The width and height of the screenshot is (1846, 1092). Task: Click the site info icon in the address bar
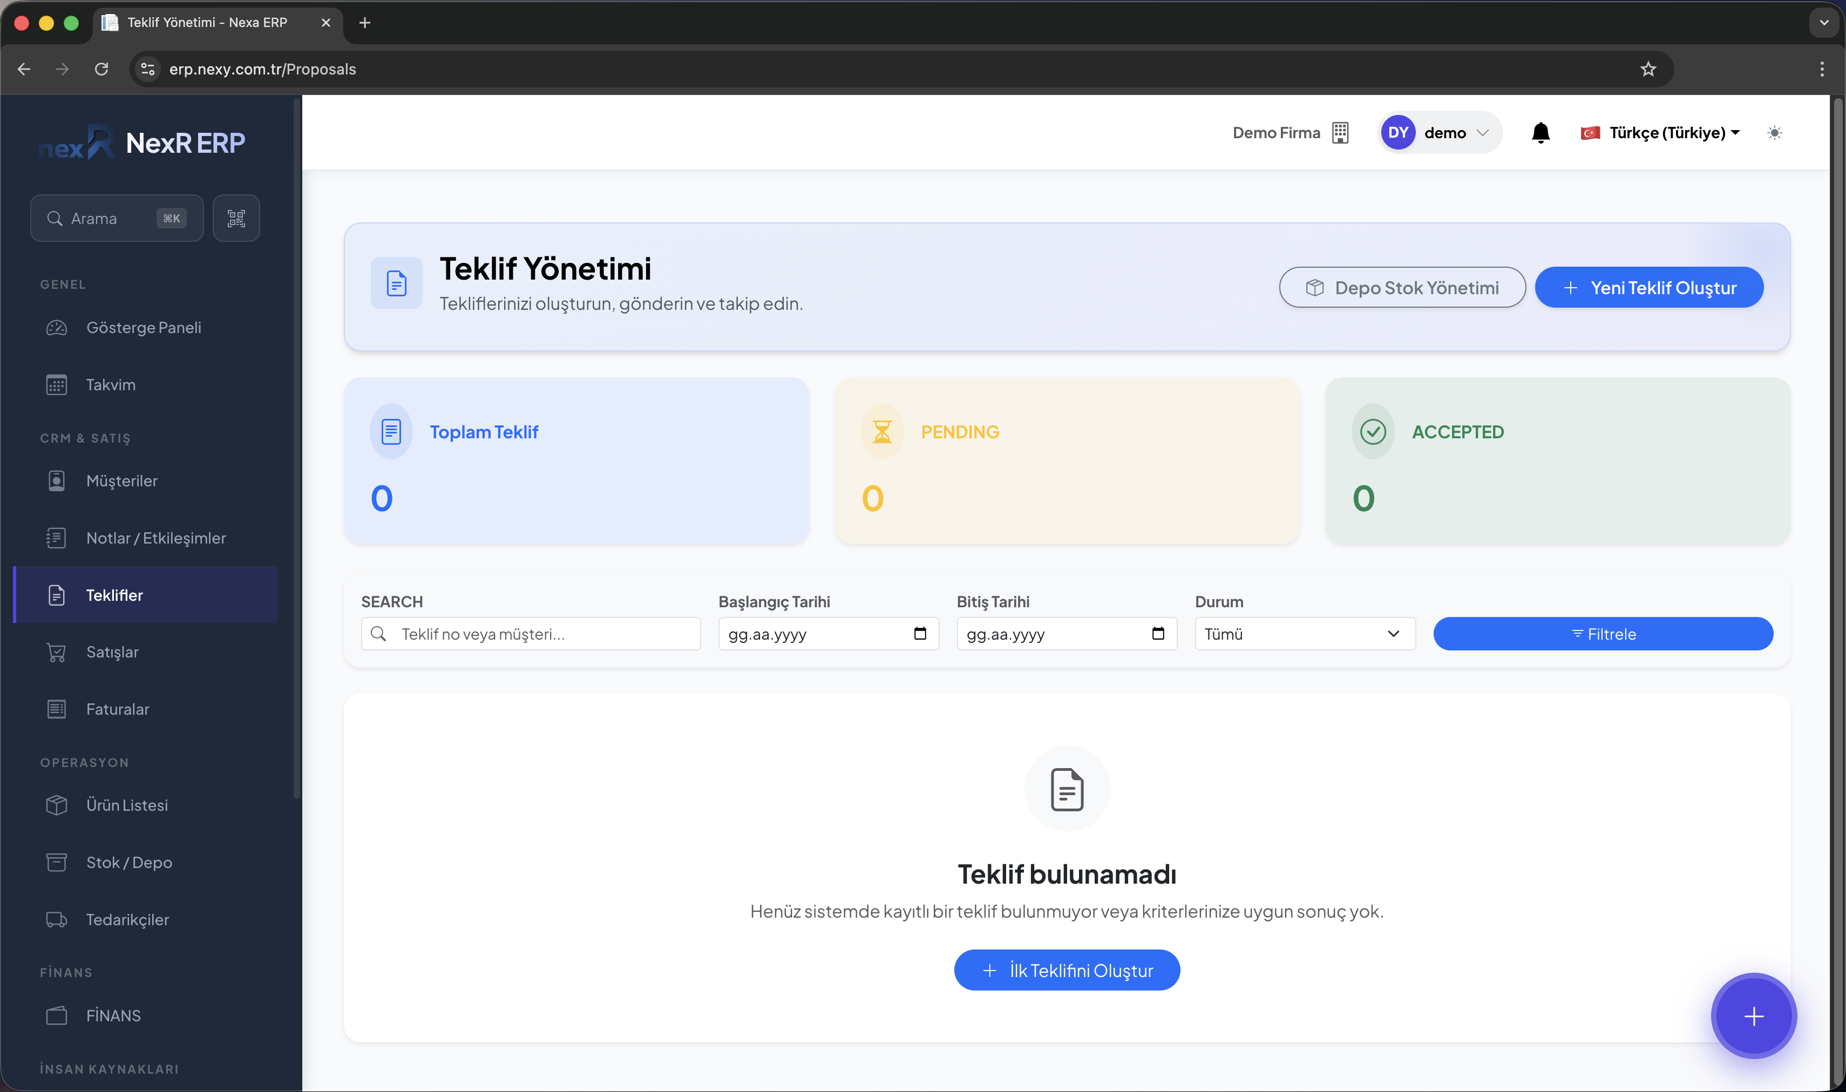[148, 69]
